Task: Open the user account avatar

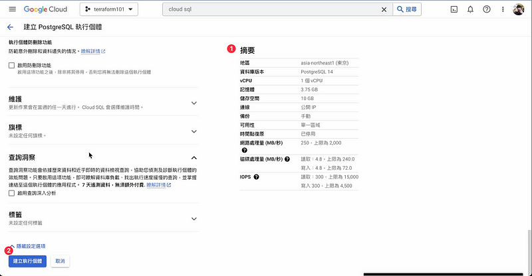Action: tap(519, 9)
